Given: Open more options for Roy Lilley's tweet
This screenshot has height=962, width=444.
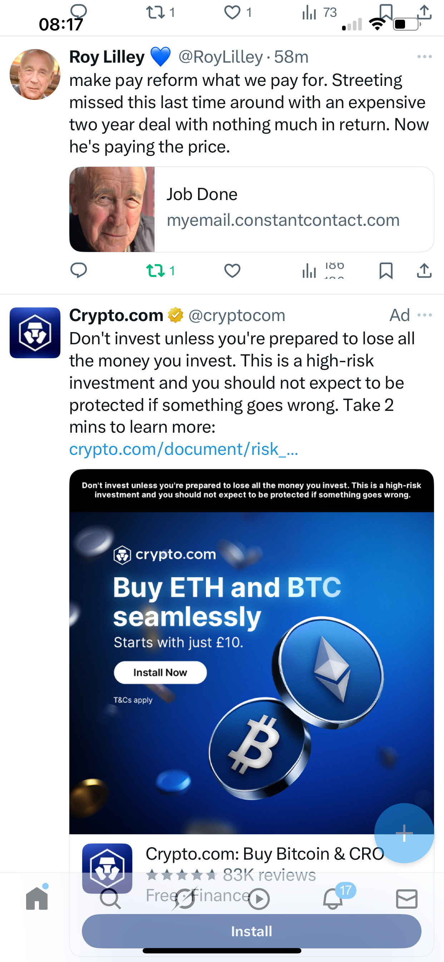Looking at the screenshot, I should pyautogui.click(x=425, y=57).
